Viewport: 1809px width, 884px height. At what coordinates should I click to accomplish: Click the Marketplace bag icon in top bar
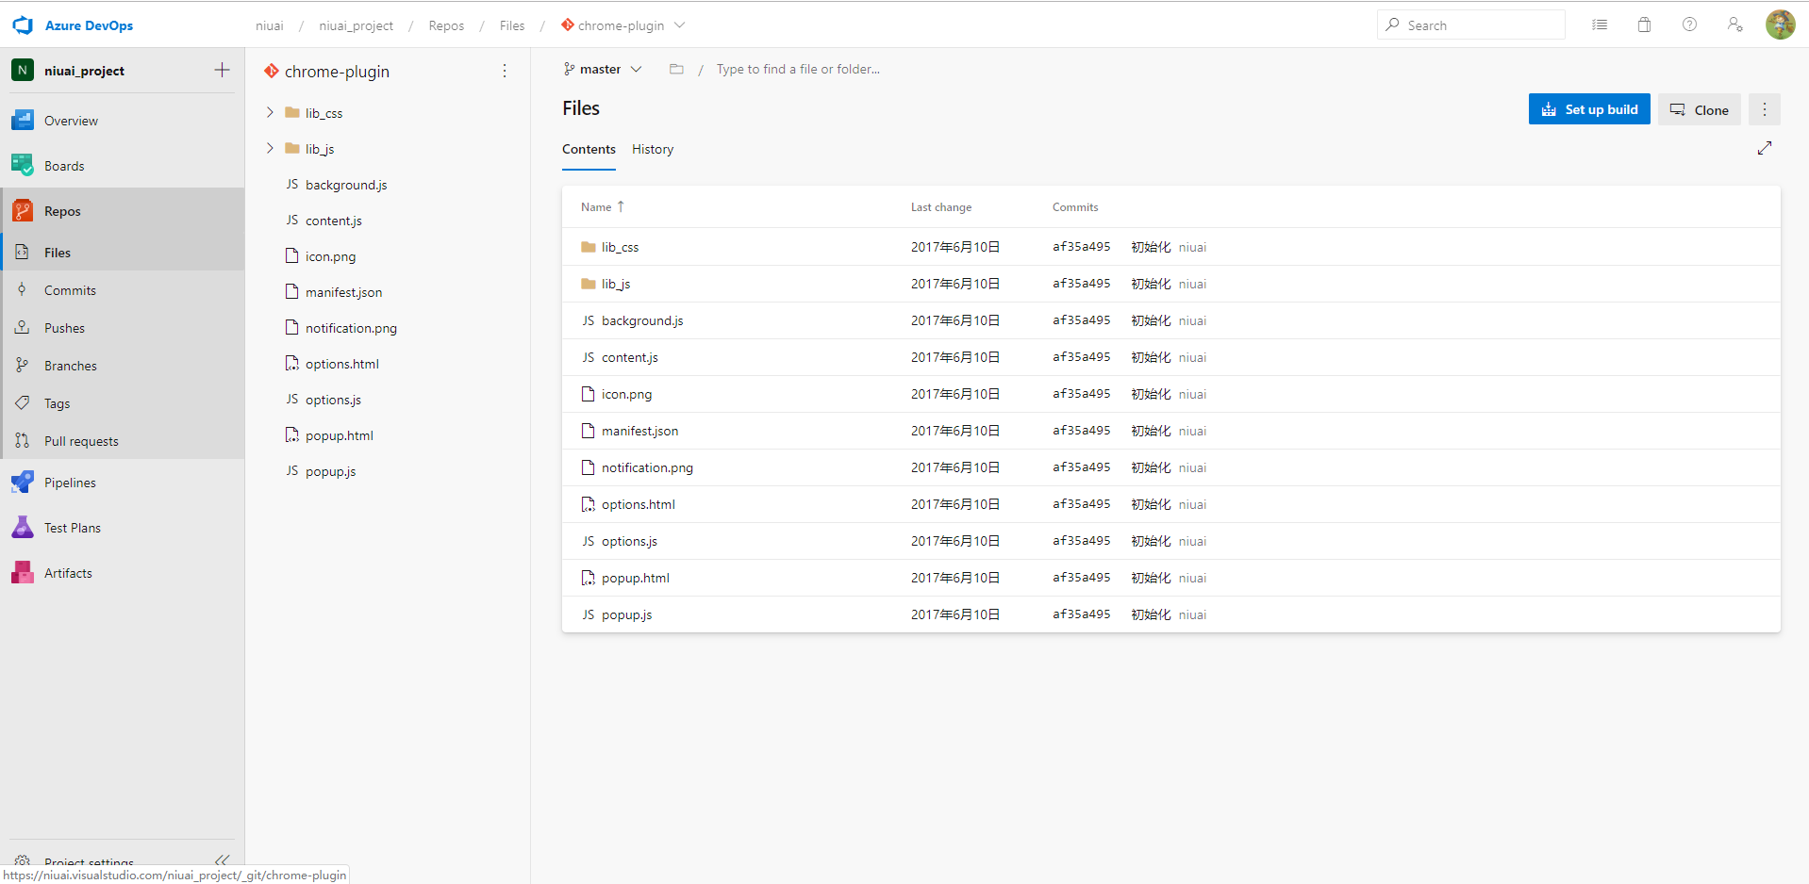[1644, 25]
